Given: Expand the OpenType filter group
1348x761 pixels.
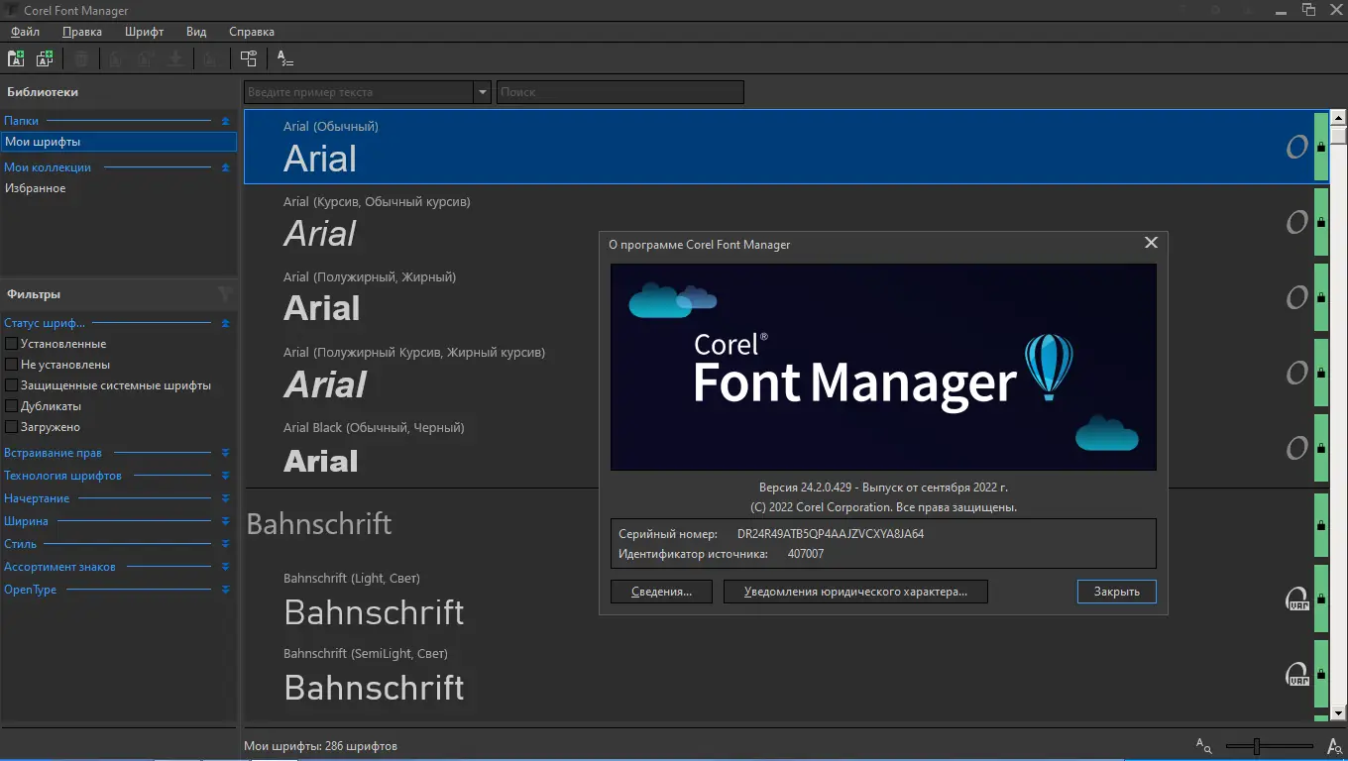Looking at the screenshot, I should click(225, 590).
